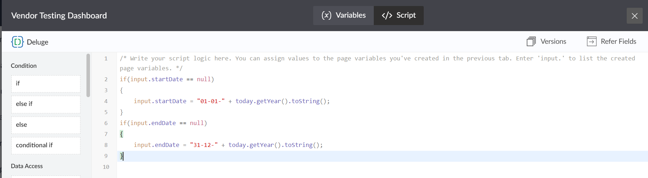The width and height of the screenshot is (648, 178).
Task: Click the Vendor Testing Dashboard title
Action: [x=59, y=16]
